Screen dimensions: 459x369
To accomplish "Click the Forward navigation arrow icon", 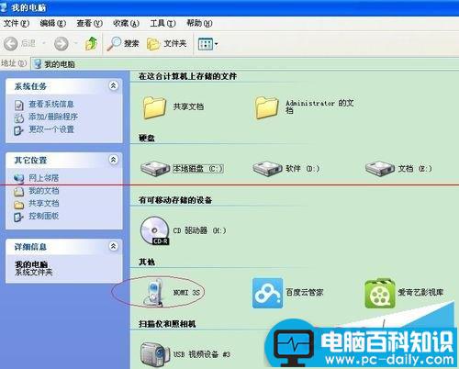I will pos(61,44).
